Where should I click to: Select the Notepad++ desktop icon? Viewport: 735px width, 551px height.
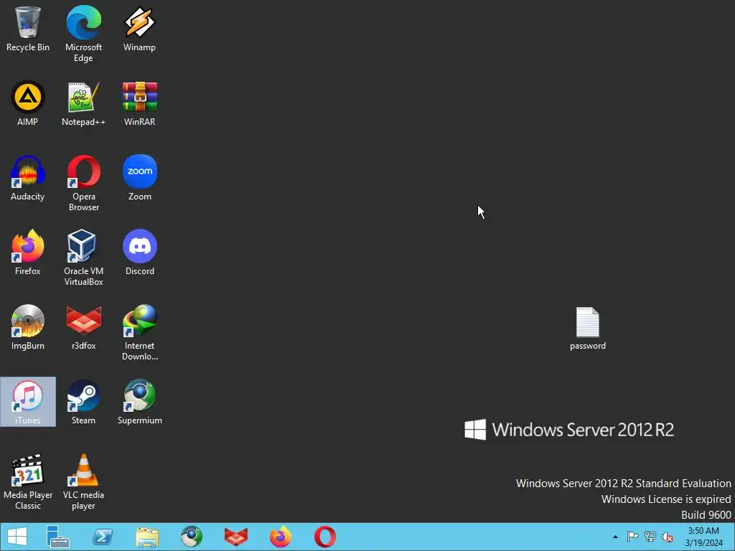[x=83, y=103]
